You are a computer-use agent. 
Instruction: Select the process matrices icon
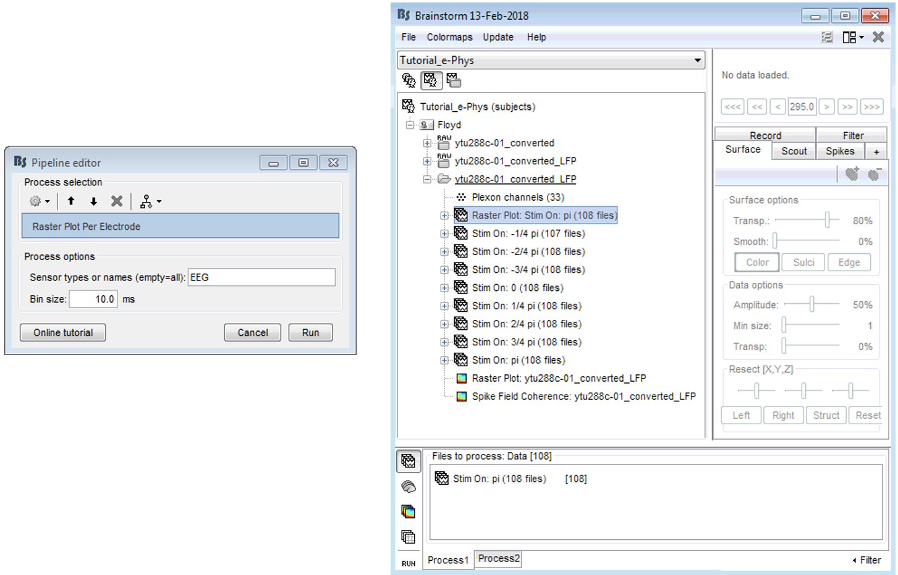409,537
